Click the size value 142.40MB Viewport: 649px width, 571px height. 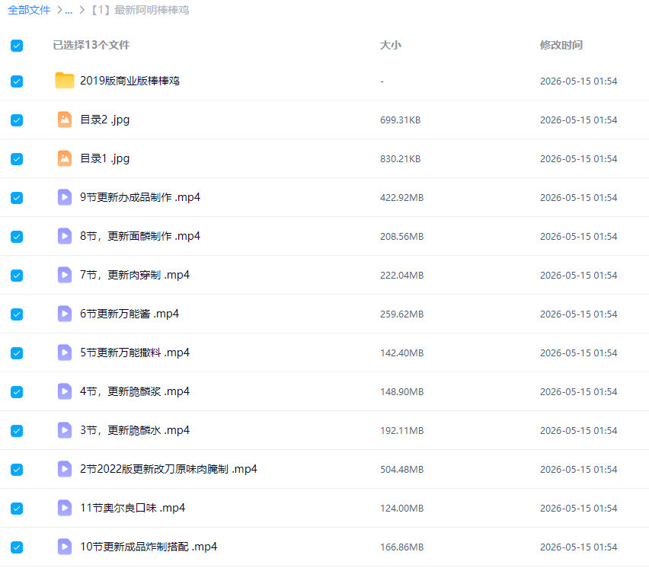(402, 353)
